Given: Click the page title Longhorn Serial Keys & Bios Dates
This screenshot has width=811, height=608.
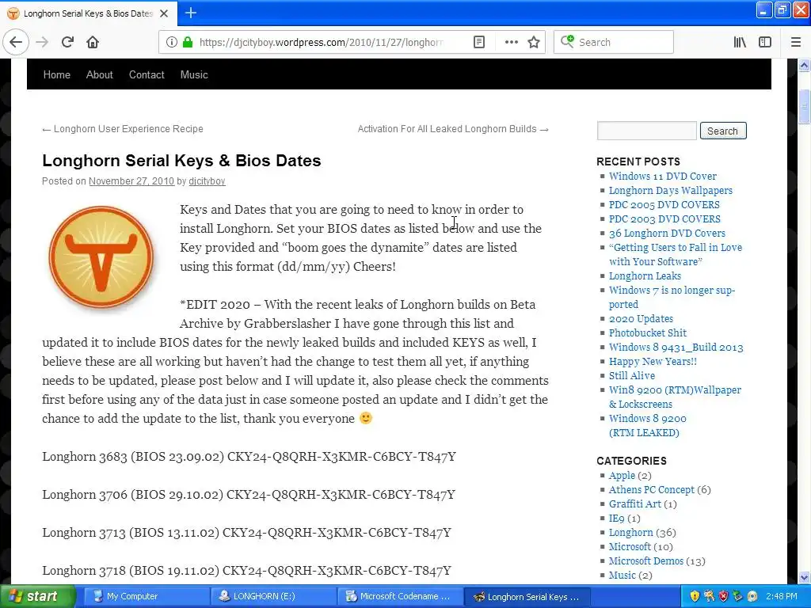Looking at the screenshot, I should [x=181, y=160].
